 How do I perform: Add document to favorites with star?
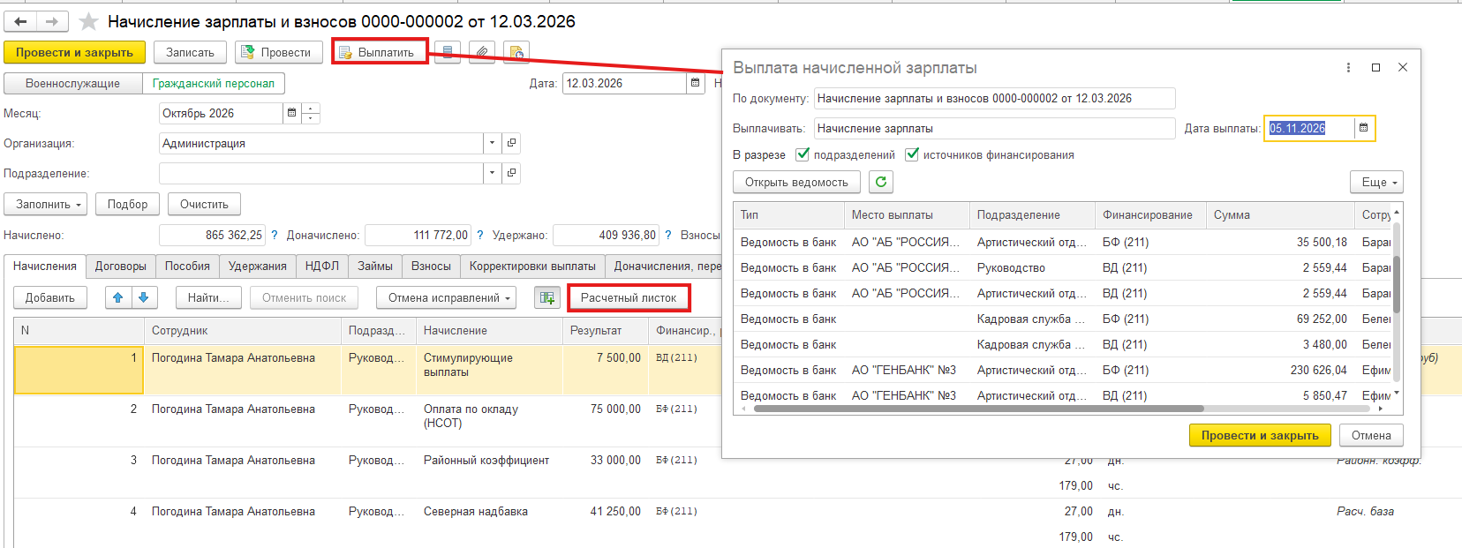[88, 21]
